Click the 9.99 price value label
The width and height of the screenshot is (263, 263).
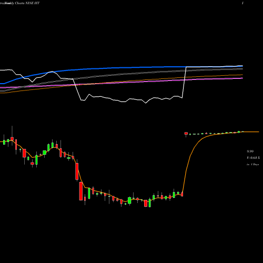pos(250,151)
